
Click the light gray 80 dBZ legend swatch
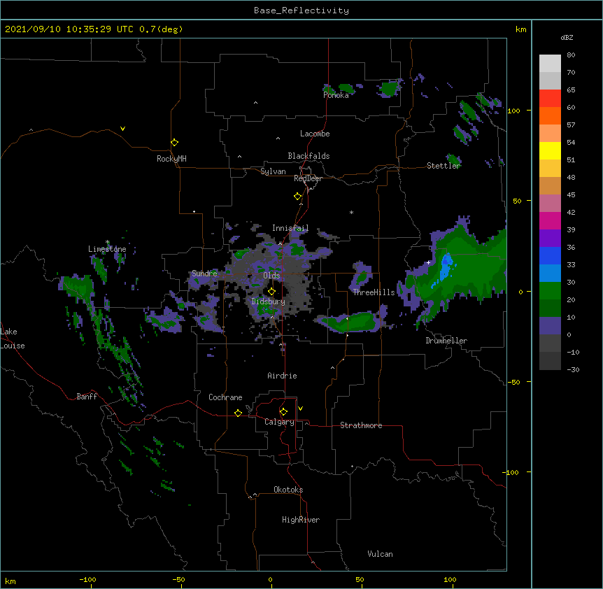(x=550, y=64)
